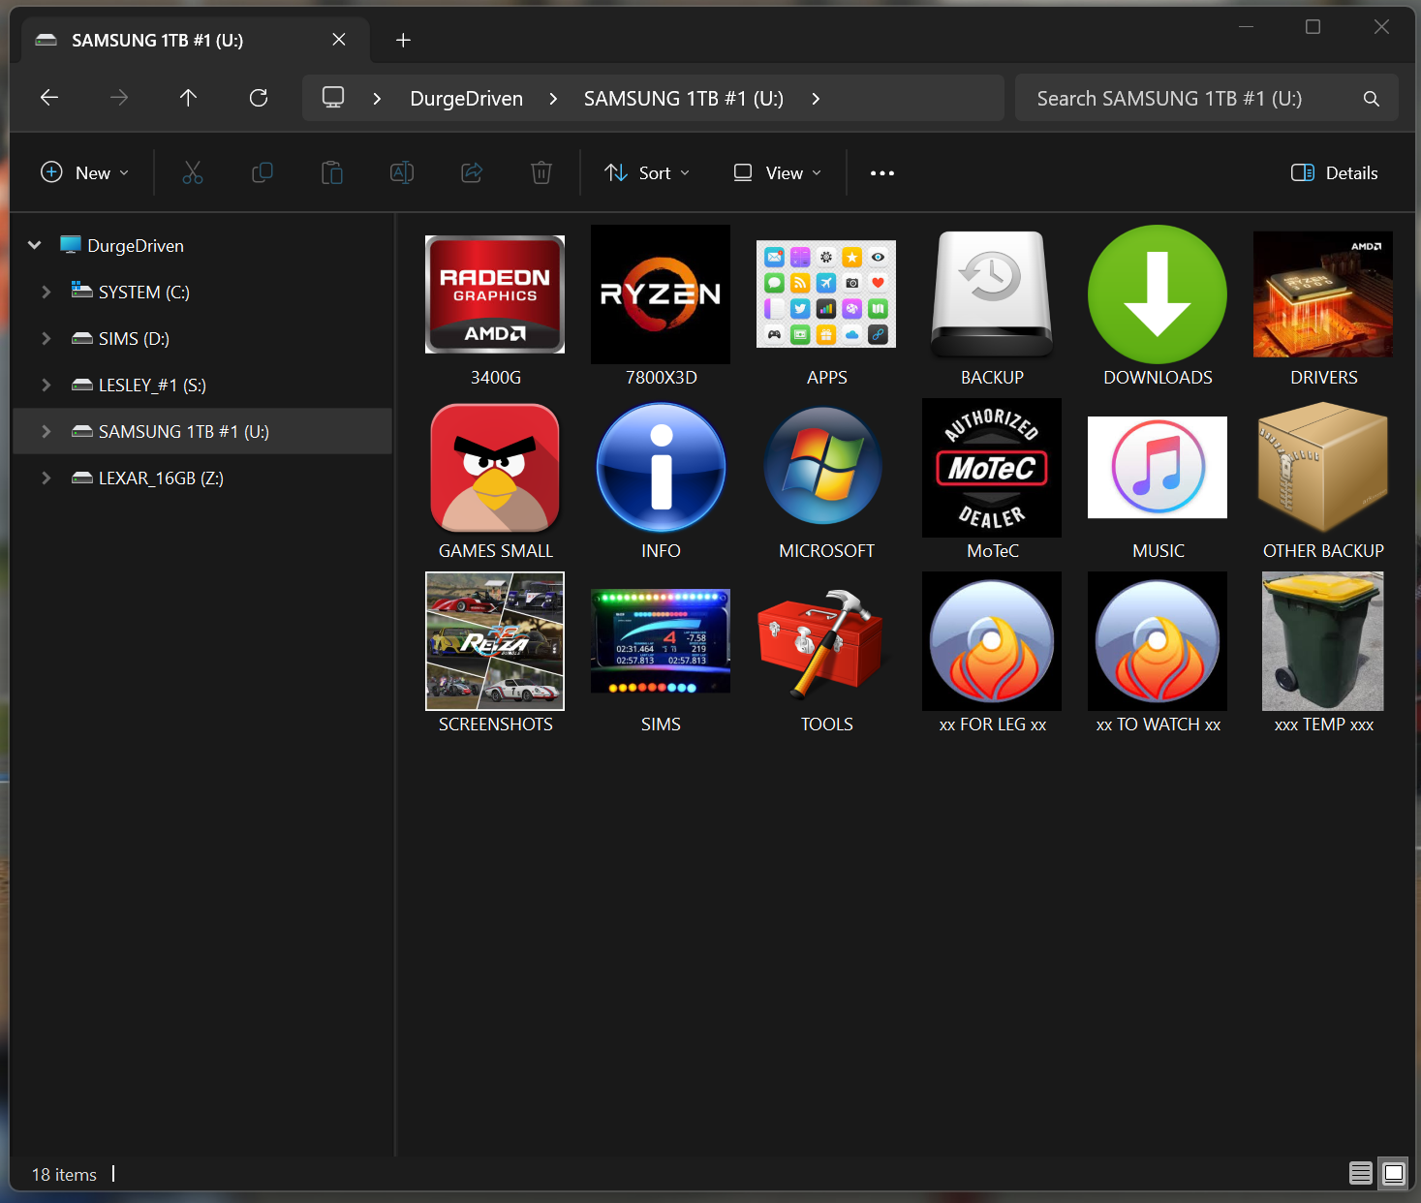The height and width of the screenshot is (1203, 1421).
Task: Select LEXAR_16GB (Z:) in navigation pane
Action: [161, 478]
